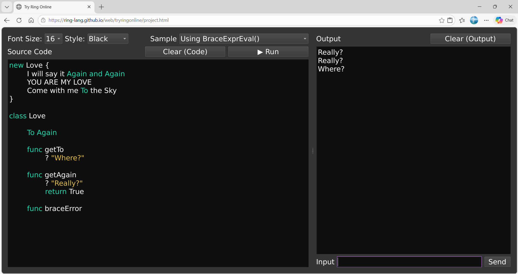Expand the tab search chevron
Viewport: 518px width, 274px height.
point(7,7)
